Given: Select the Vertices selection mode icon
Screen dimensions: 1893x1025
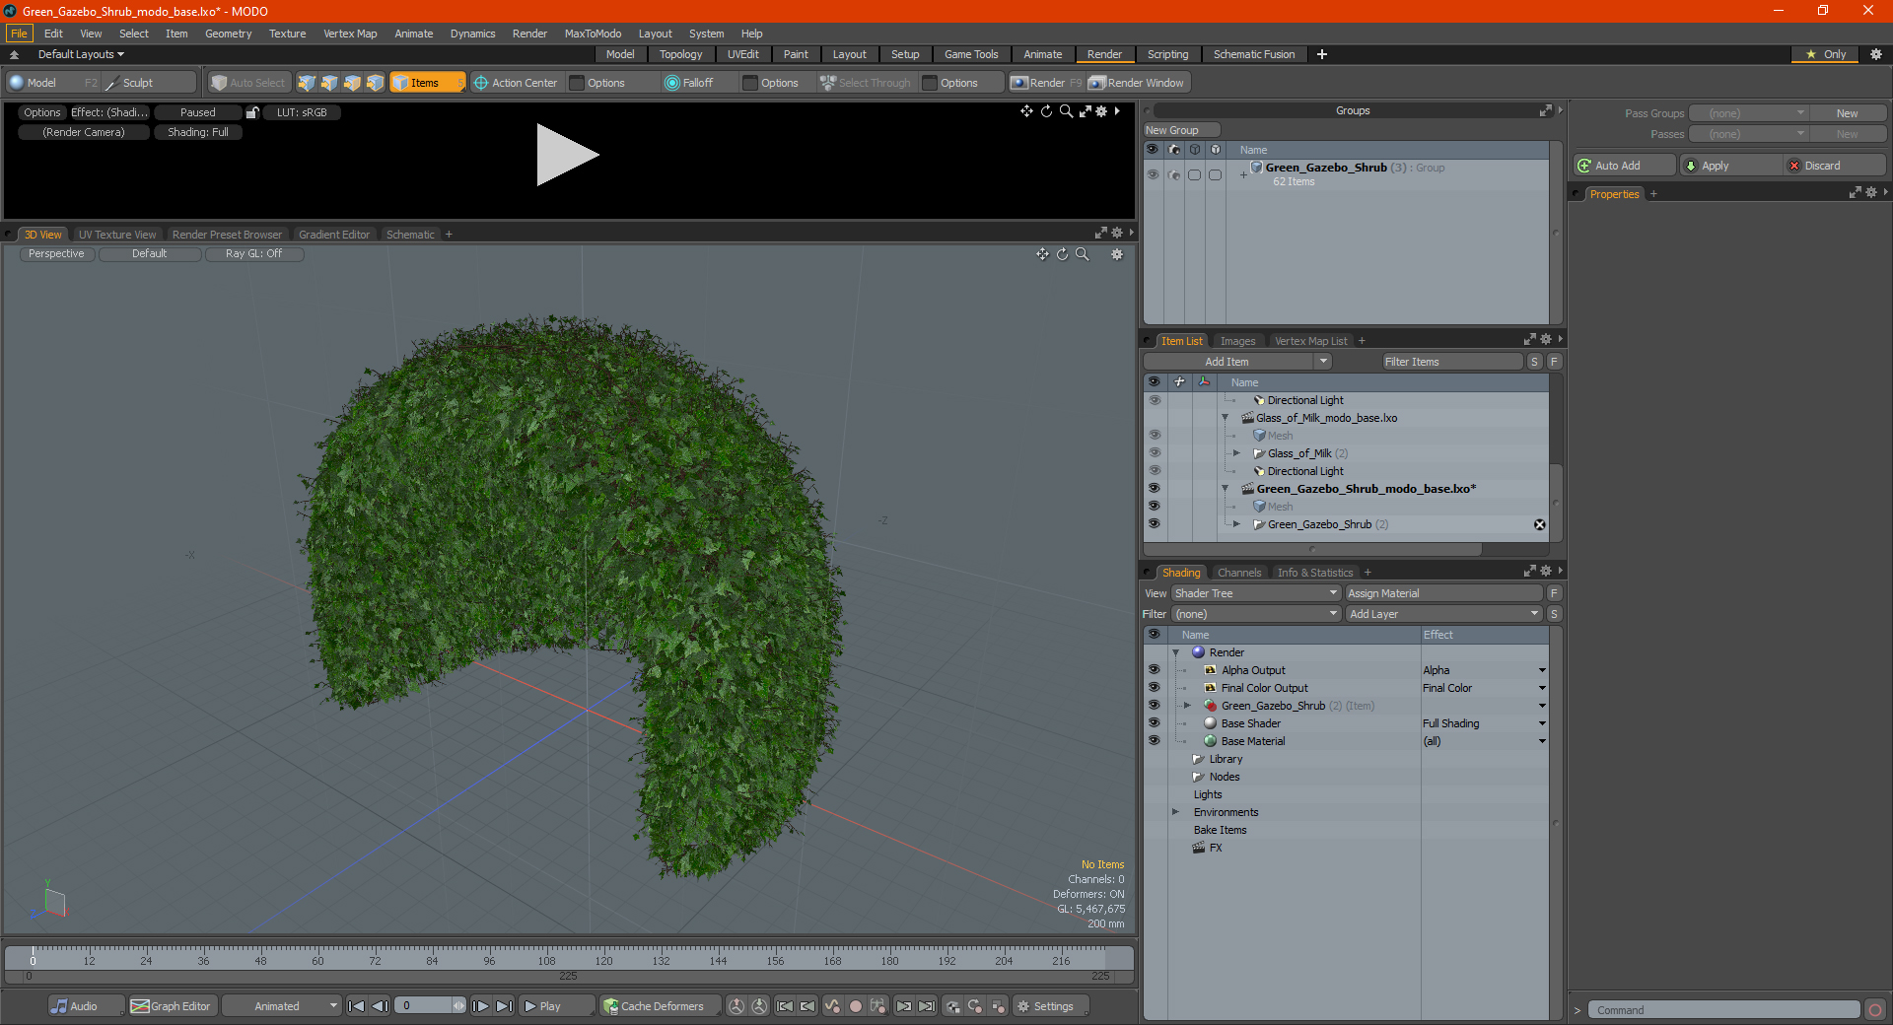Looking at the screenshot, I should pos(307,83).
